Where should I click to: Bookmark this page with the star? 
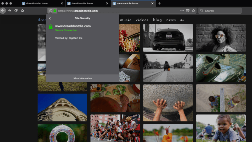193,11
